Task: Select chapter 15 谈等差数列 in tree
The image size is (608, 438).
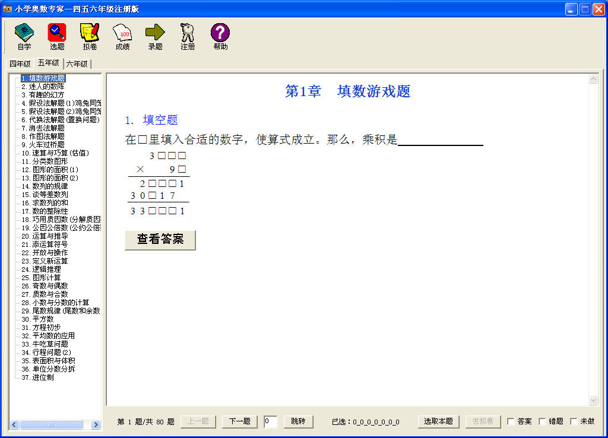Action: pyautogui.click(x=50, y=194)
